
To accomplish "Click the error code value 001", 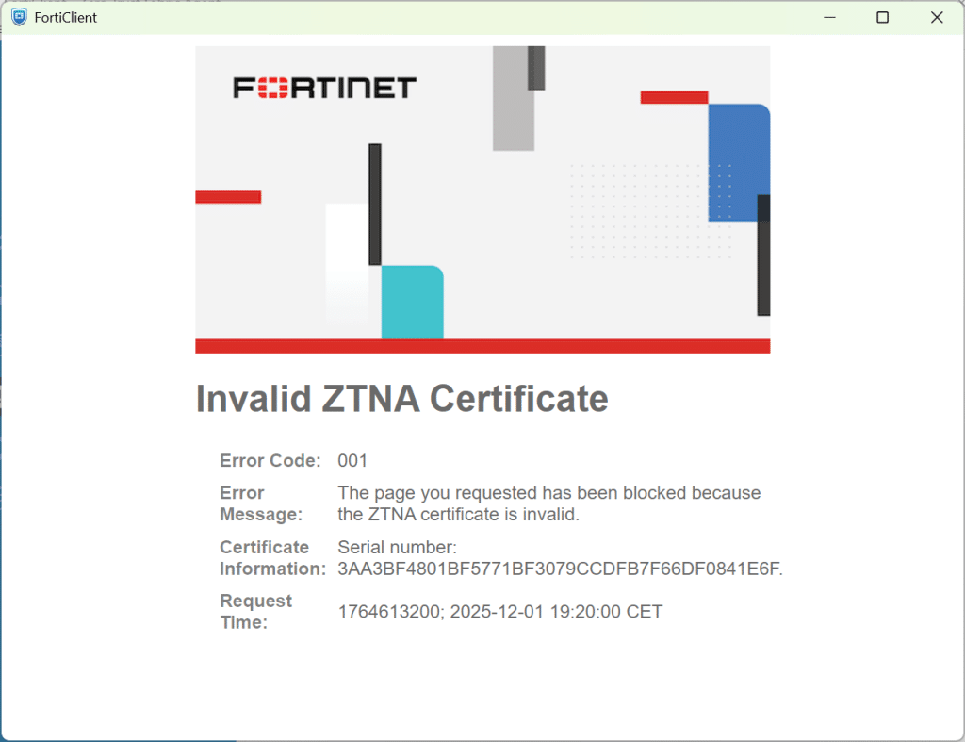I will pos(352,461).
